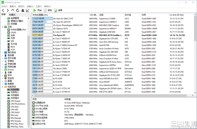Open the 收藏(O) menu

click(x=30, y=6)
